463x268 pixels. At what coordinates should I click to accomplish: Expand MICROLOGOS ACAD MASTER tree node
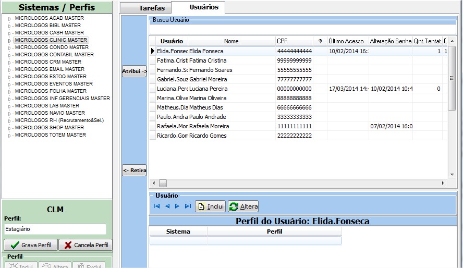pos(8,19)
